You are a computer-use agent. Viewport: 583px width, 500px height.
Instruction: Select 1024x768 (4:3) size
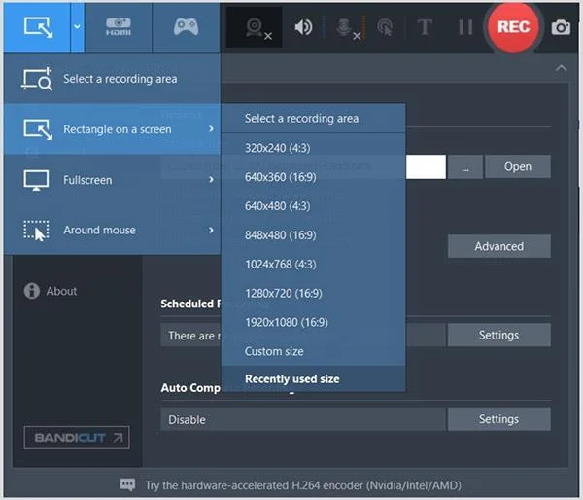tap(313, 264)
